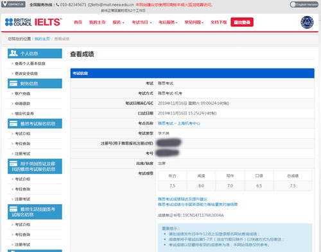Click the speaking test date 2019年11月16日 15:25
This screenshot has height=252, width=321.
coord(187,113)
